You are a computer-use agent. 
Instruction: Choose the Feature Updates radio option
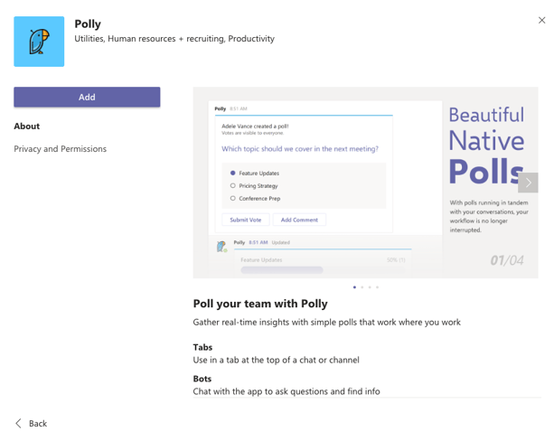click(233, 174)
